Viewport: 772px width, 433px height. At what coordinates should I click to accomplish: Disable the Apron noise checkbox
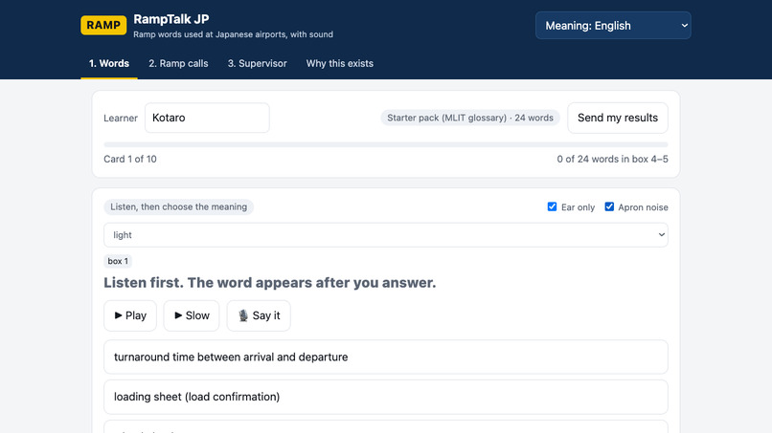609,206
